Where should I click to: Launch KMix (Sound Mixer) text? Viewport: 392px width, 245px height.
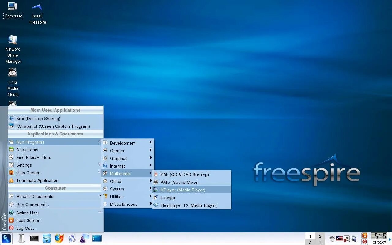180,182
